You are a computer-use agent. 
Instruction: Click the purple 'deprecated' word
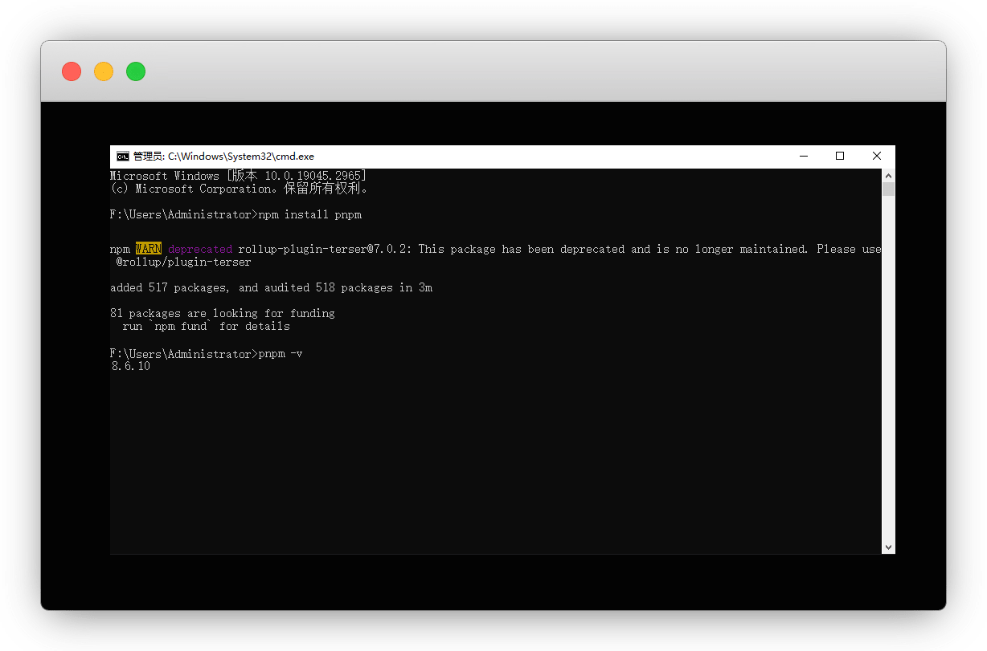click(200, 249)
